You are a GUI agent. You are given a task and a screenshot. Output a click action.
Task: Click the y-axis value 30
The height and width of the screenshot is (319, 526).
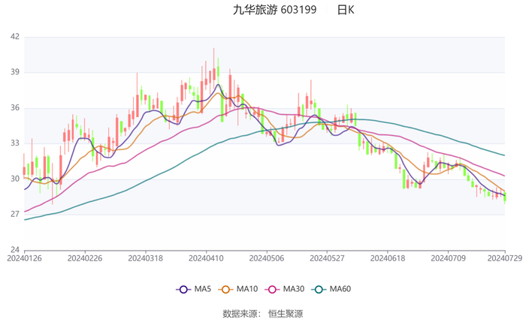15,179
